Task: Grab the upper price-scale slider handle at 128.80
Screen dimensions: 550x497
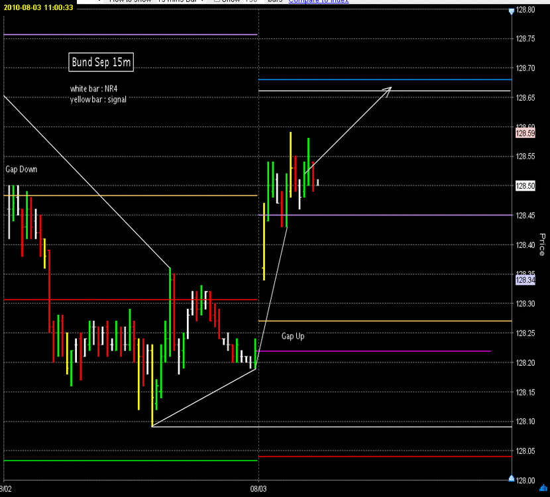Action: 512,11
